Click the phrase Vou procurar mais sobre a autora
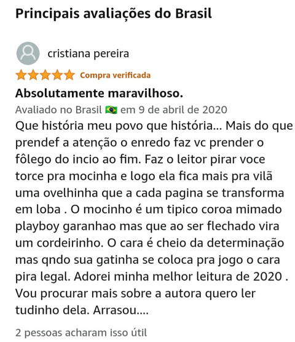Screen dimensions: 295x342 (109, 293)
